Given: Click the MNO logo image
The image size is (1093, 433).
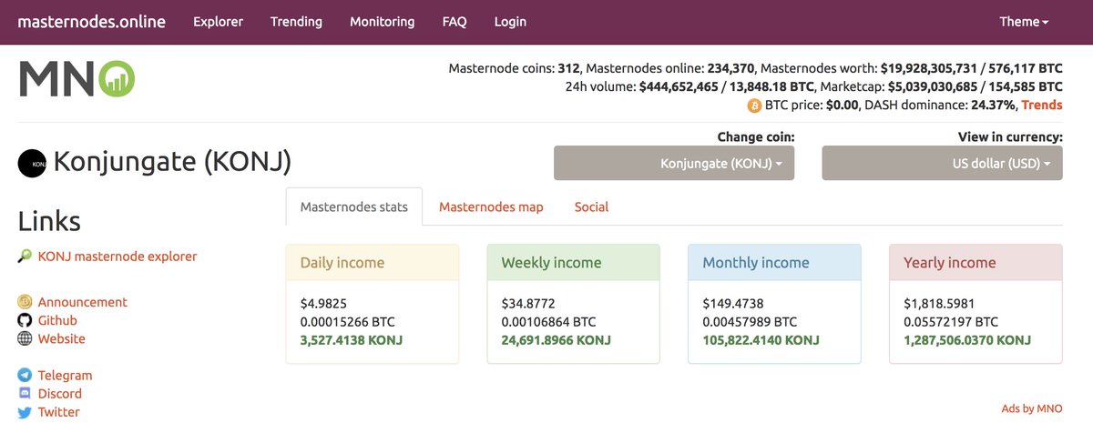Looking at the screenshot, I should tap(77, 79).
